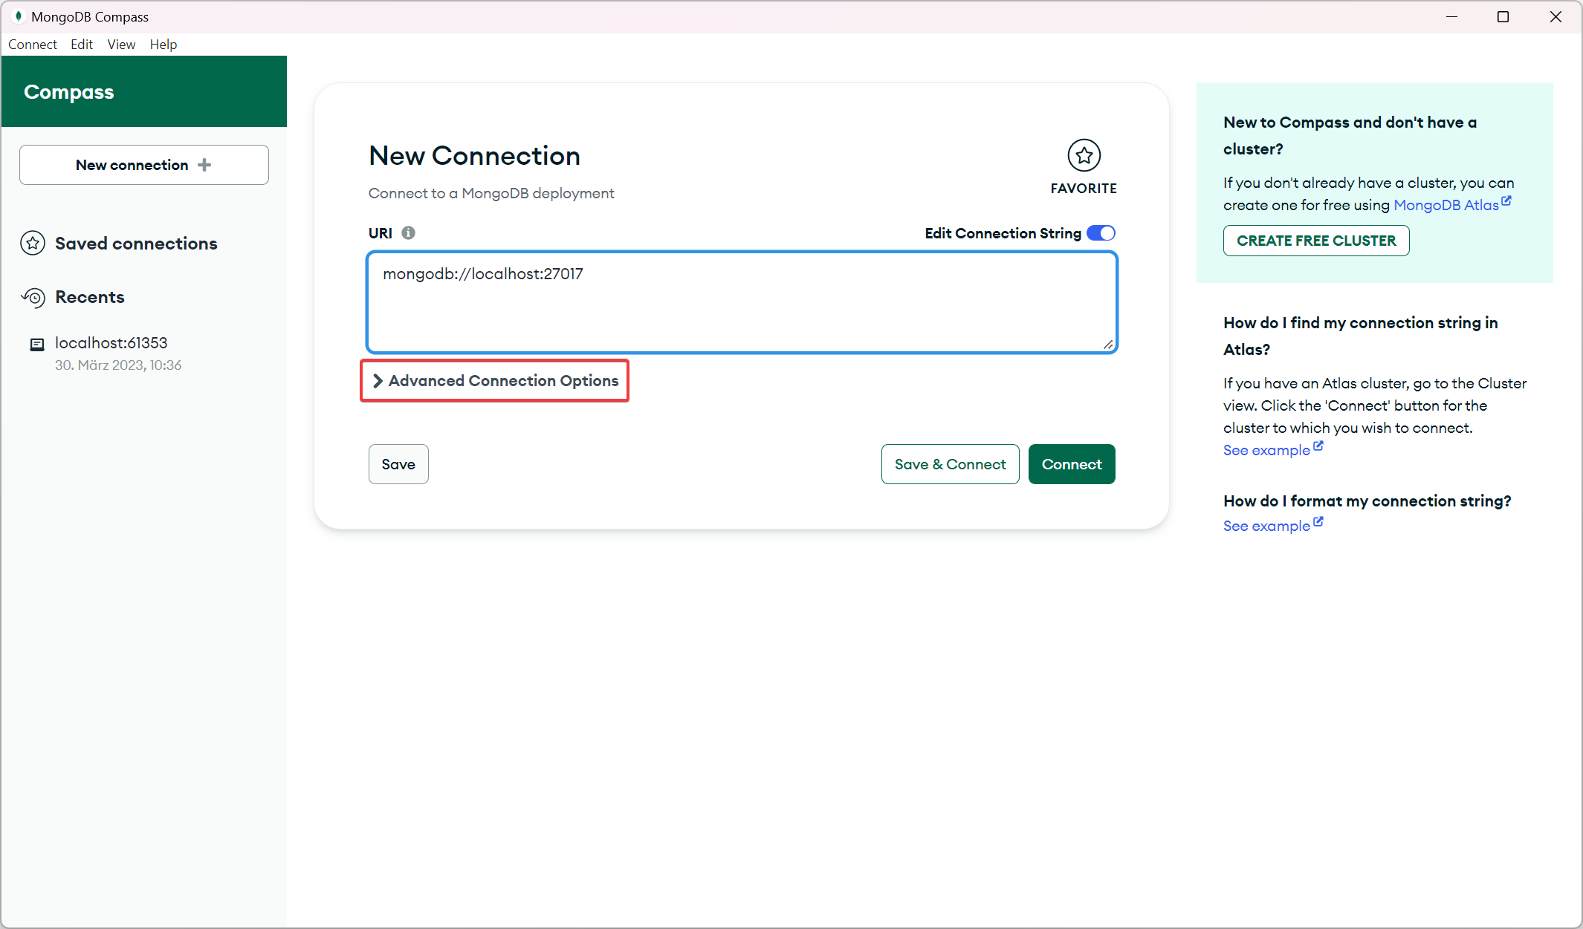Click the external link icon after first See example
The width and height of the screenshot is (1583, 929).
[x=1318, y=446]
